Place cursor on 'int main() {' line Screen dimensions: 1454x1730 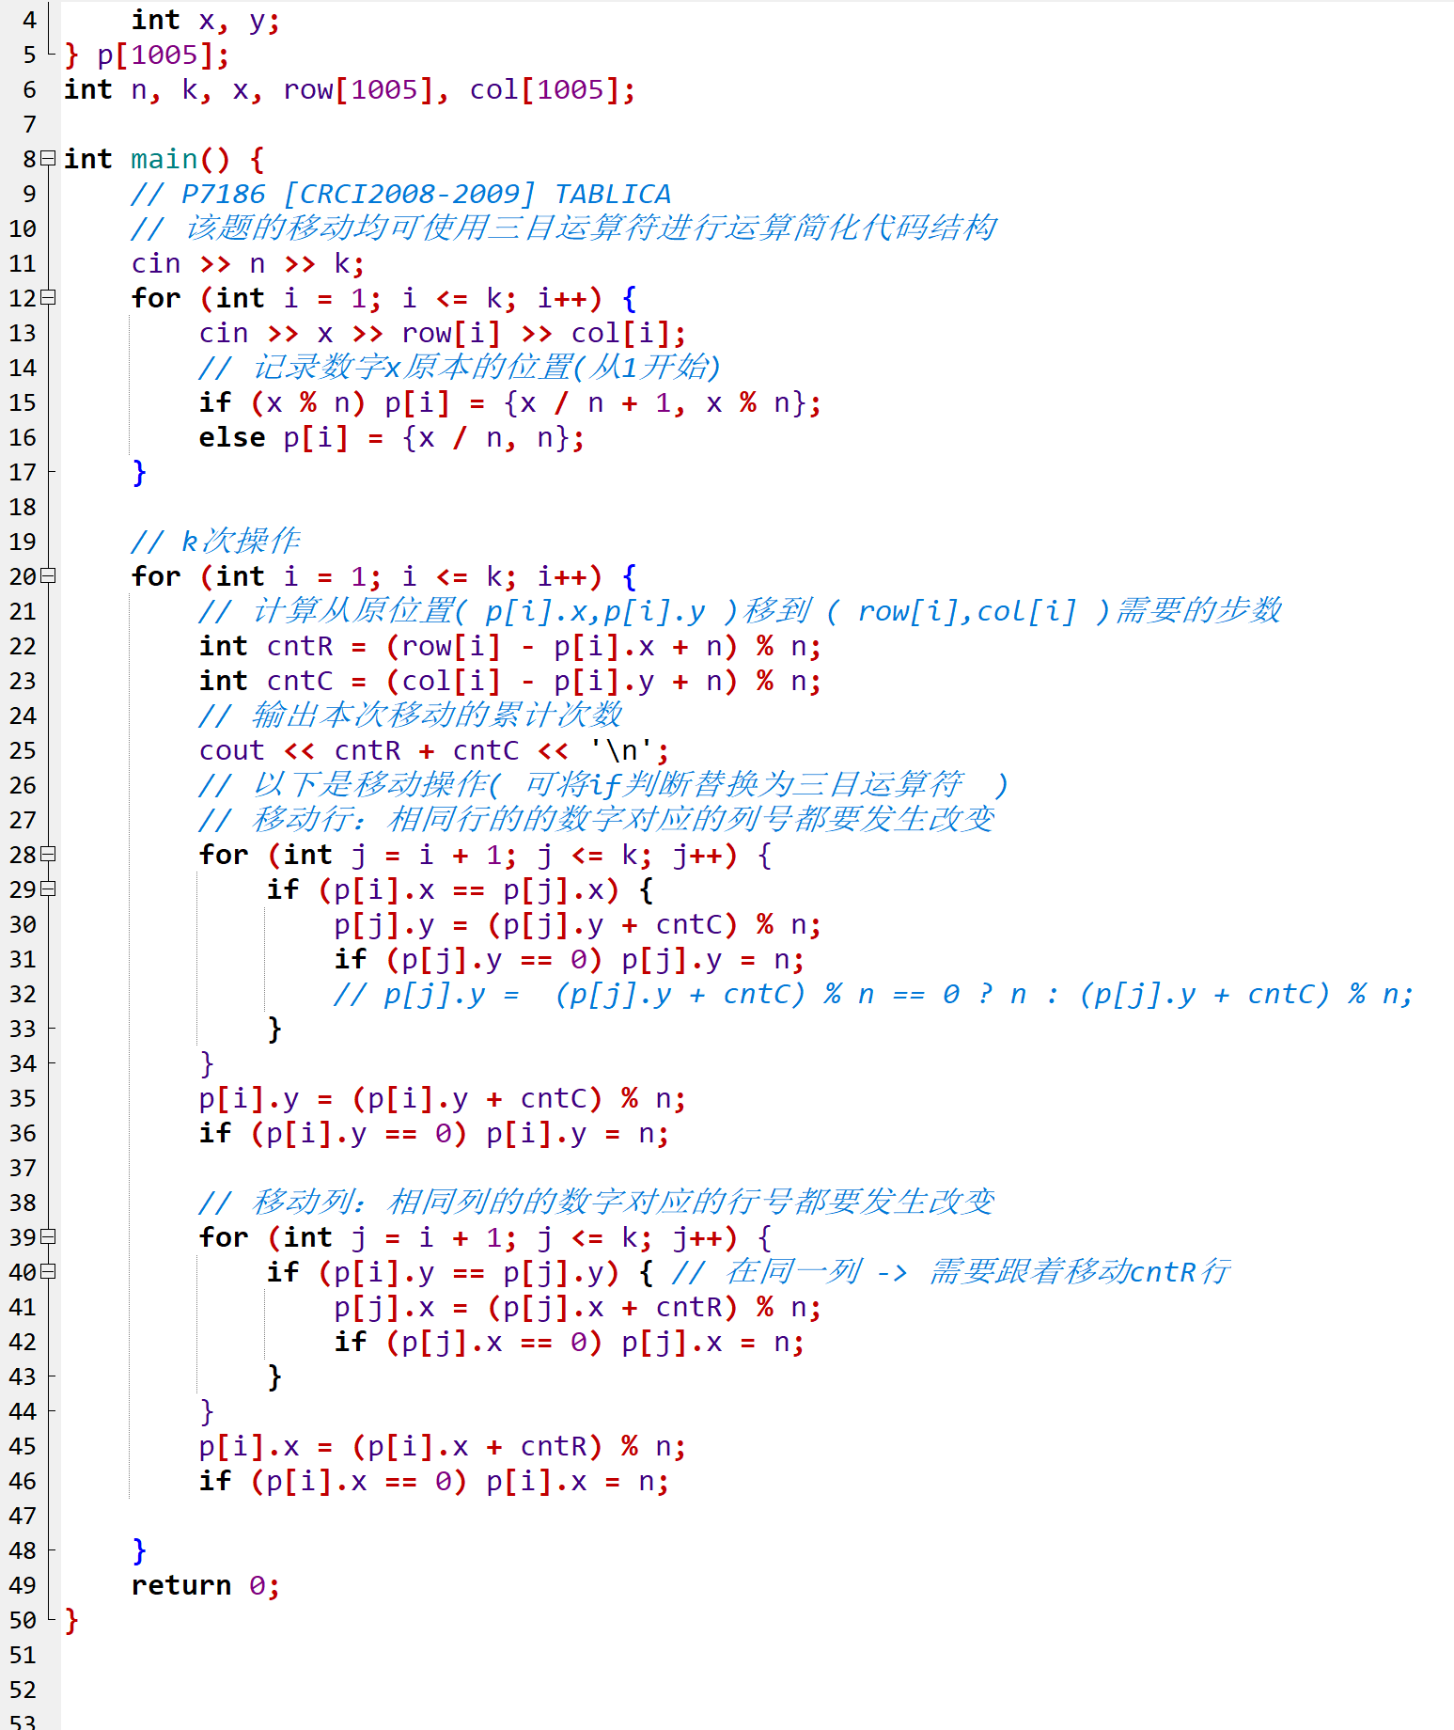click(x=164, y=159)
